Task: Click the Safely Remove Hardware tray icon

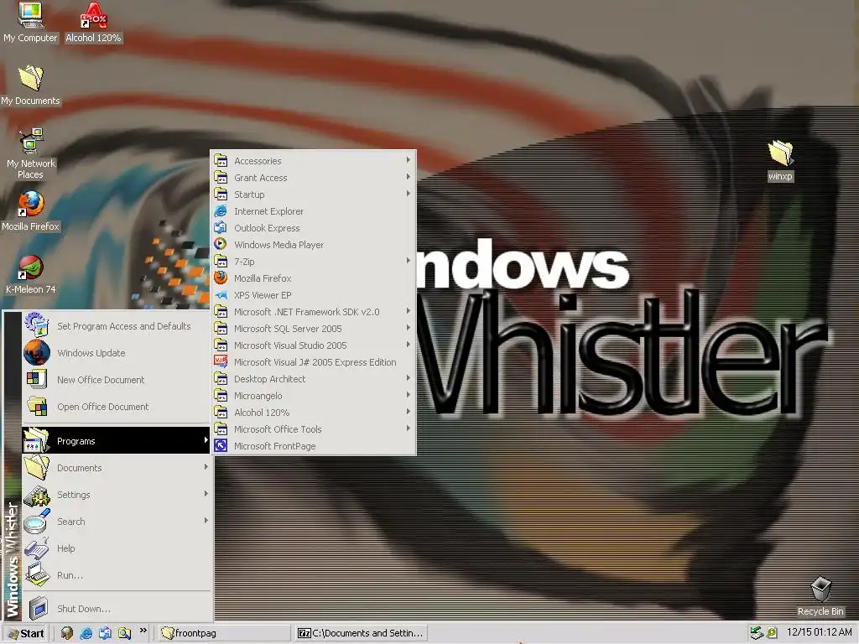Action: pyautogui.click(x=757, y=632)
